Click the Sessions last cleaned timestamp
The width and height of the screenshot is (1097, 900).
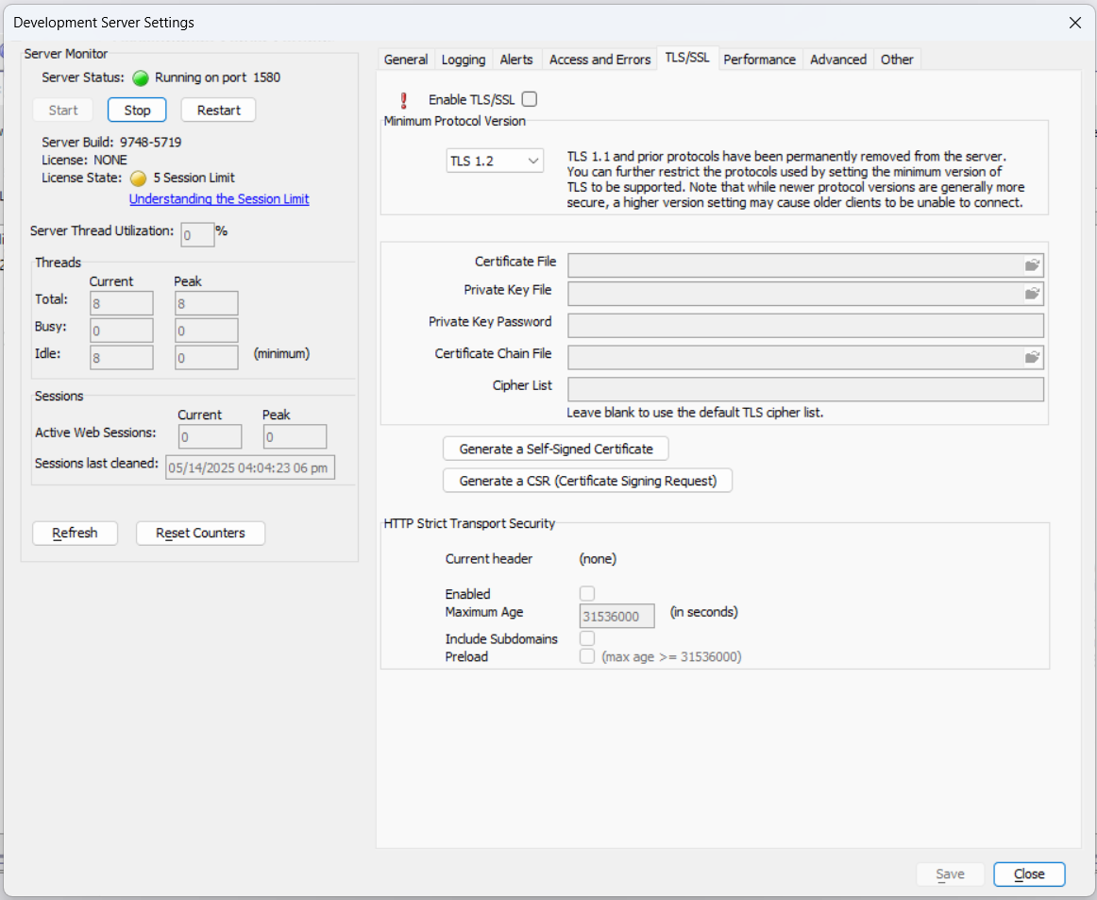tap(250, 467)
